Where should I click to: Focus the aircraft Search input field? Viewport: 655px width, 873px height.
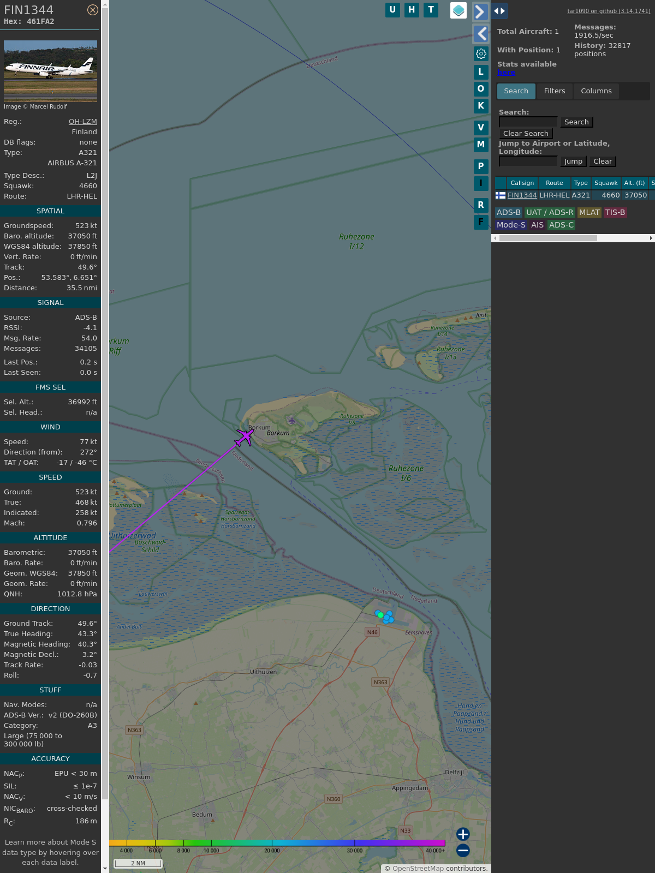coord(528,122)
